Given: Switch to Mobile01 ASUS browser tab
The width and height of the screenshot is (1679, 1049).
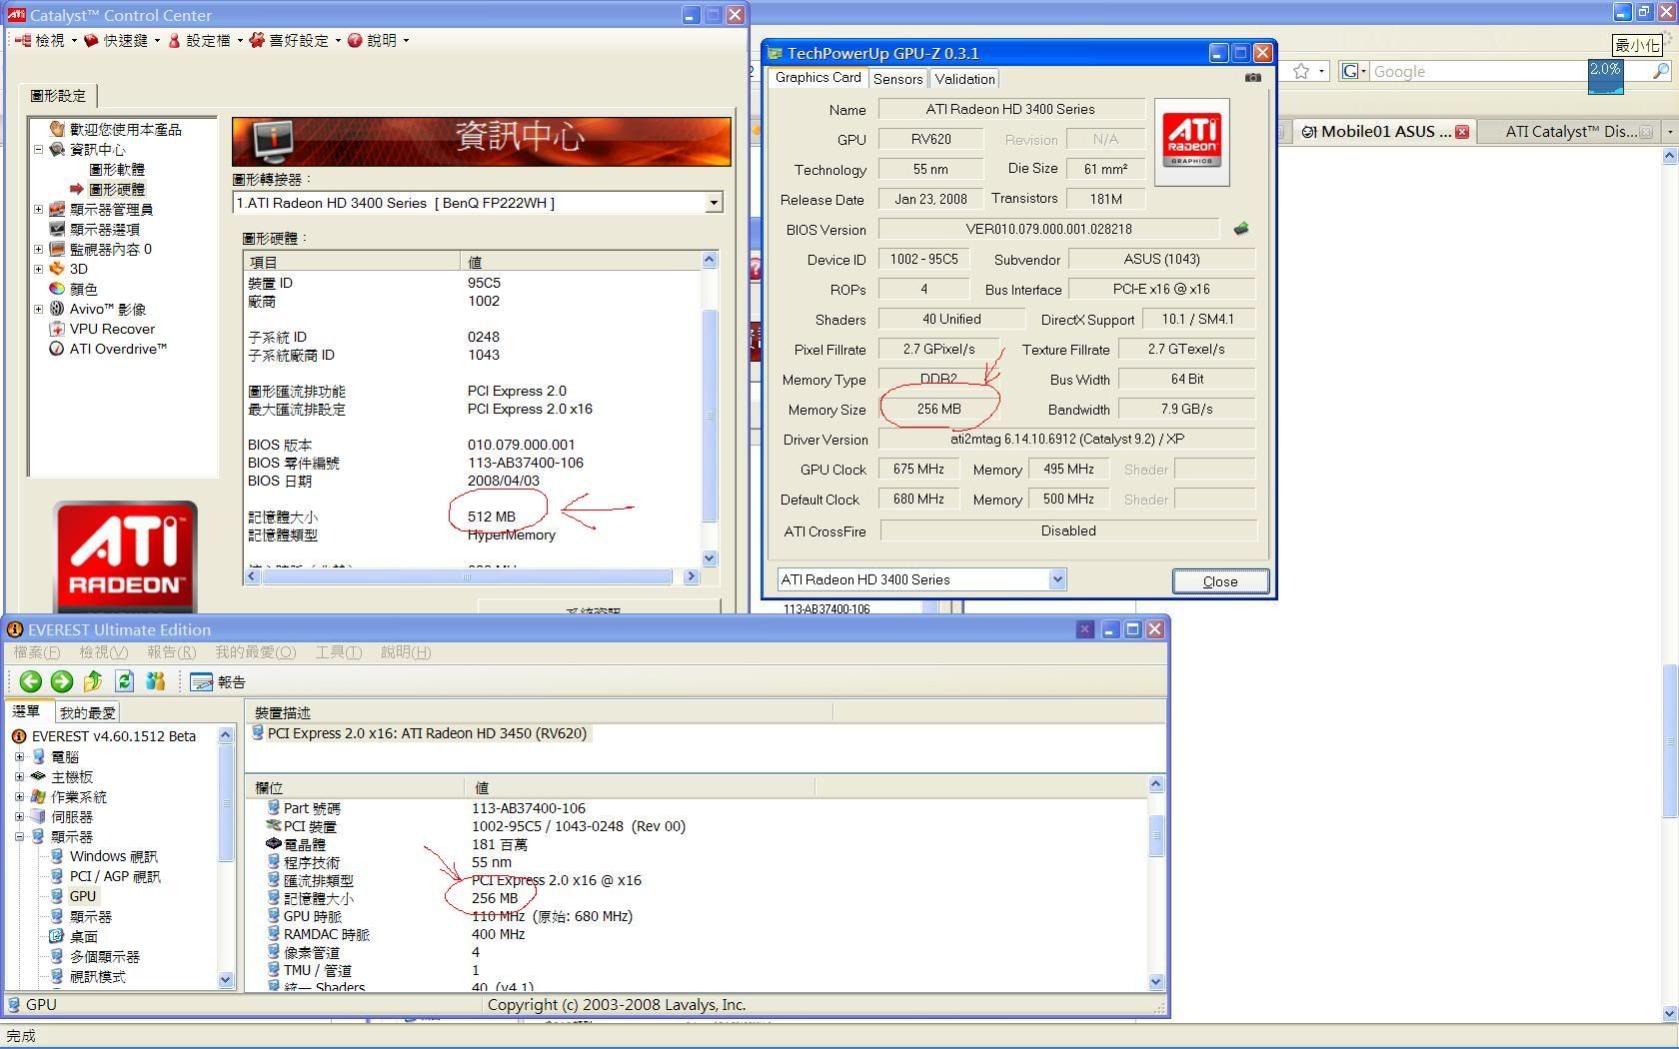Looking at the screenshot, I should click(1383, 131).
